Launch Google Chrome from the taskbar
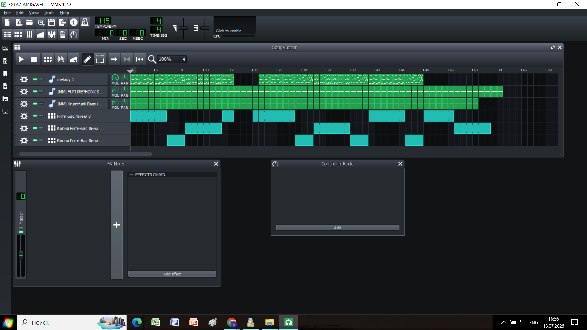Image resolution: width=587 pixels, height=330 pixels. click(231, 322)
